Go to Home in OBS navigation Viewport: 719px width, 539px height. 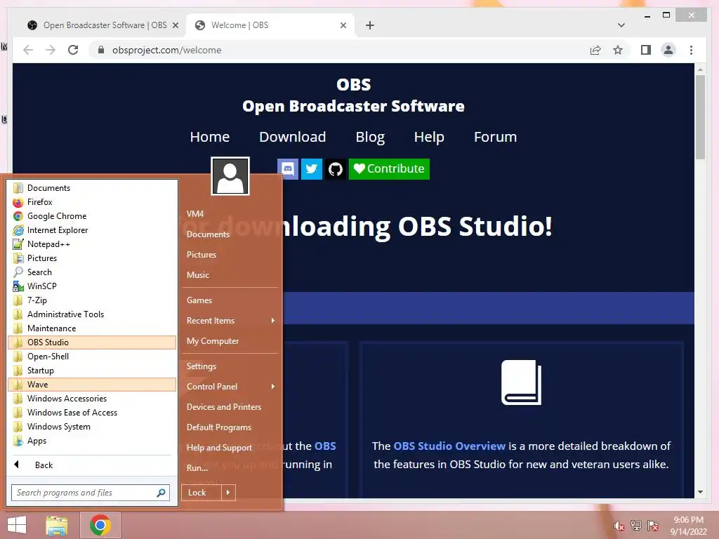[210, 137]
